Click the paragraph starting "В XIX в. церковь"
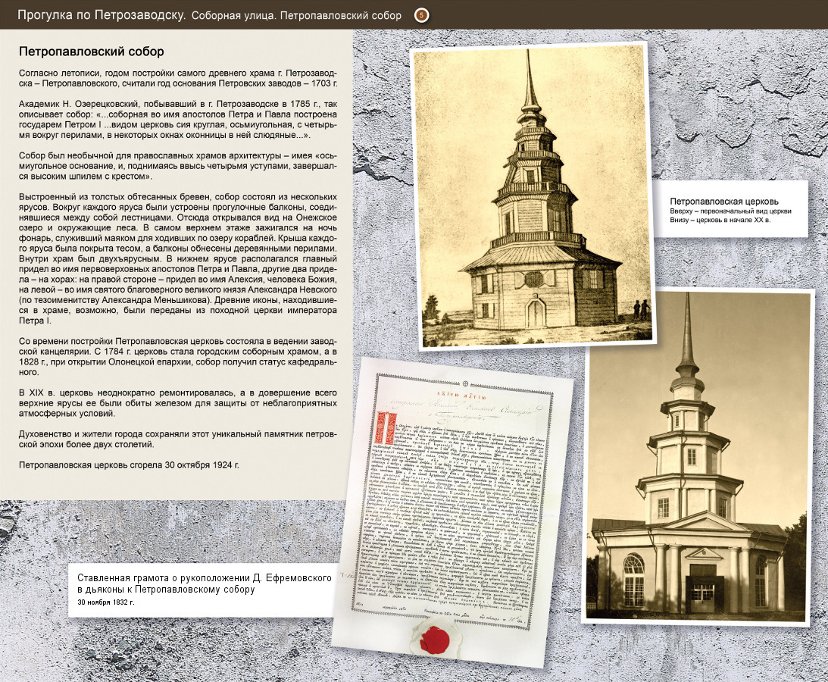 point(178,403)
